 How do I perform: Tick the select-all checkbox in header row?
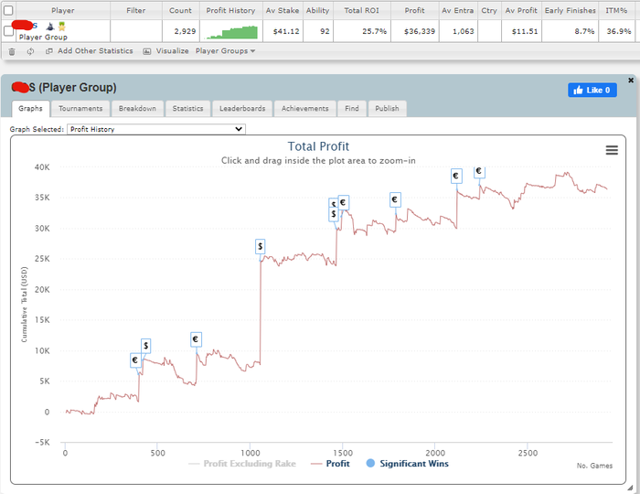click(8, 10)
